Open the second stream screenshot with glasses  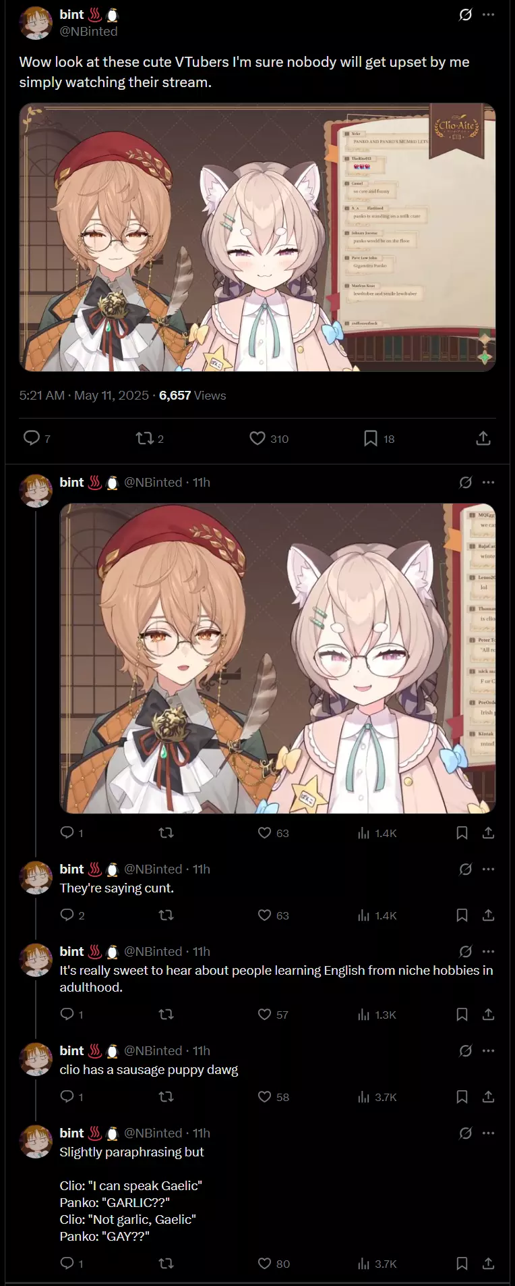(x=278, y=658)
